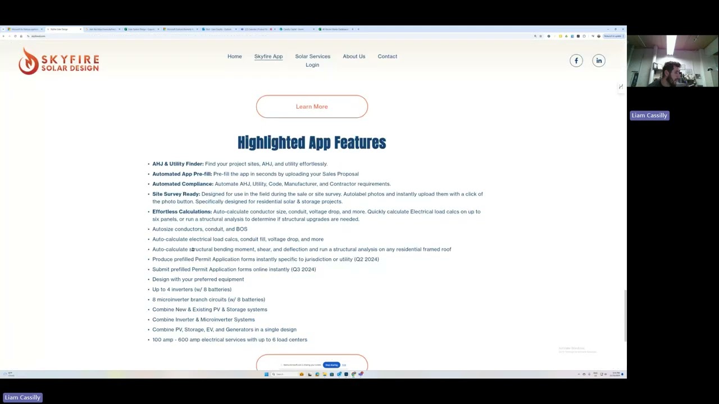Click '8 microinverter branch circuits' bullet line
The height and width of the screenshot is (404, 719).
click(x=209, y=300)
